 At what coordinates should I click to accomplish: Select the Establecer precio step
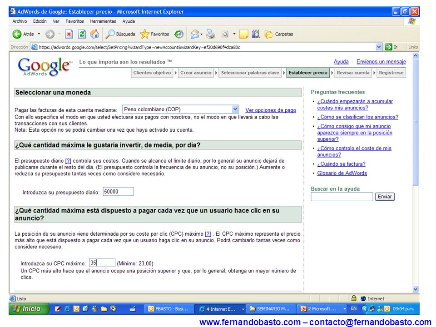pos(308,73)
